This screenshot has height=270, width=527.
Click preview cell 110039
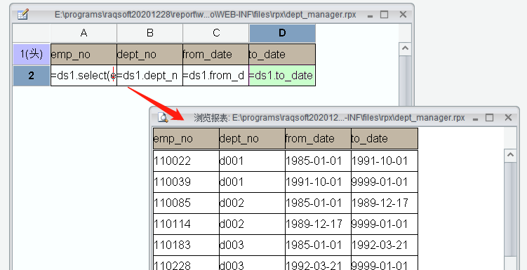(x=186, y=182)
